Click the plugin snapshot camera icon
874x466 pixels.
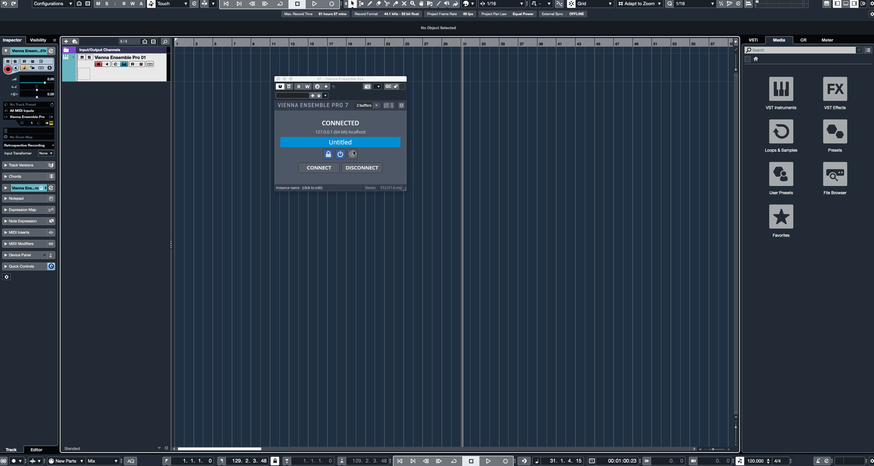click(x=367, y=86)
